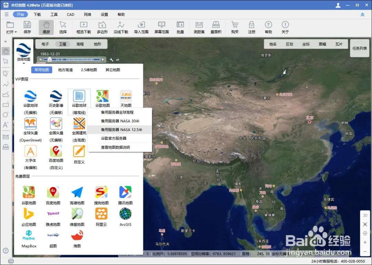Viewport: 372px width, 265px height.
Task: Click the 屏幕范围 screen range icon
Action: point(162,25)
